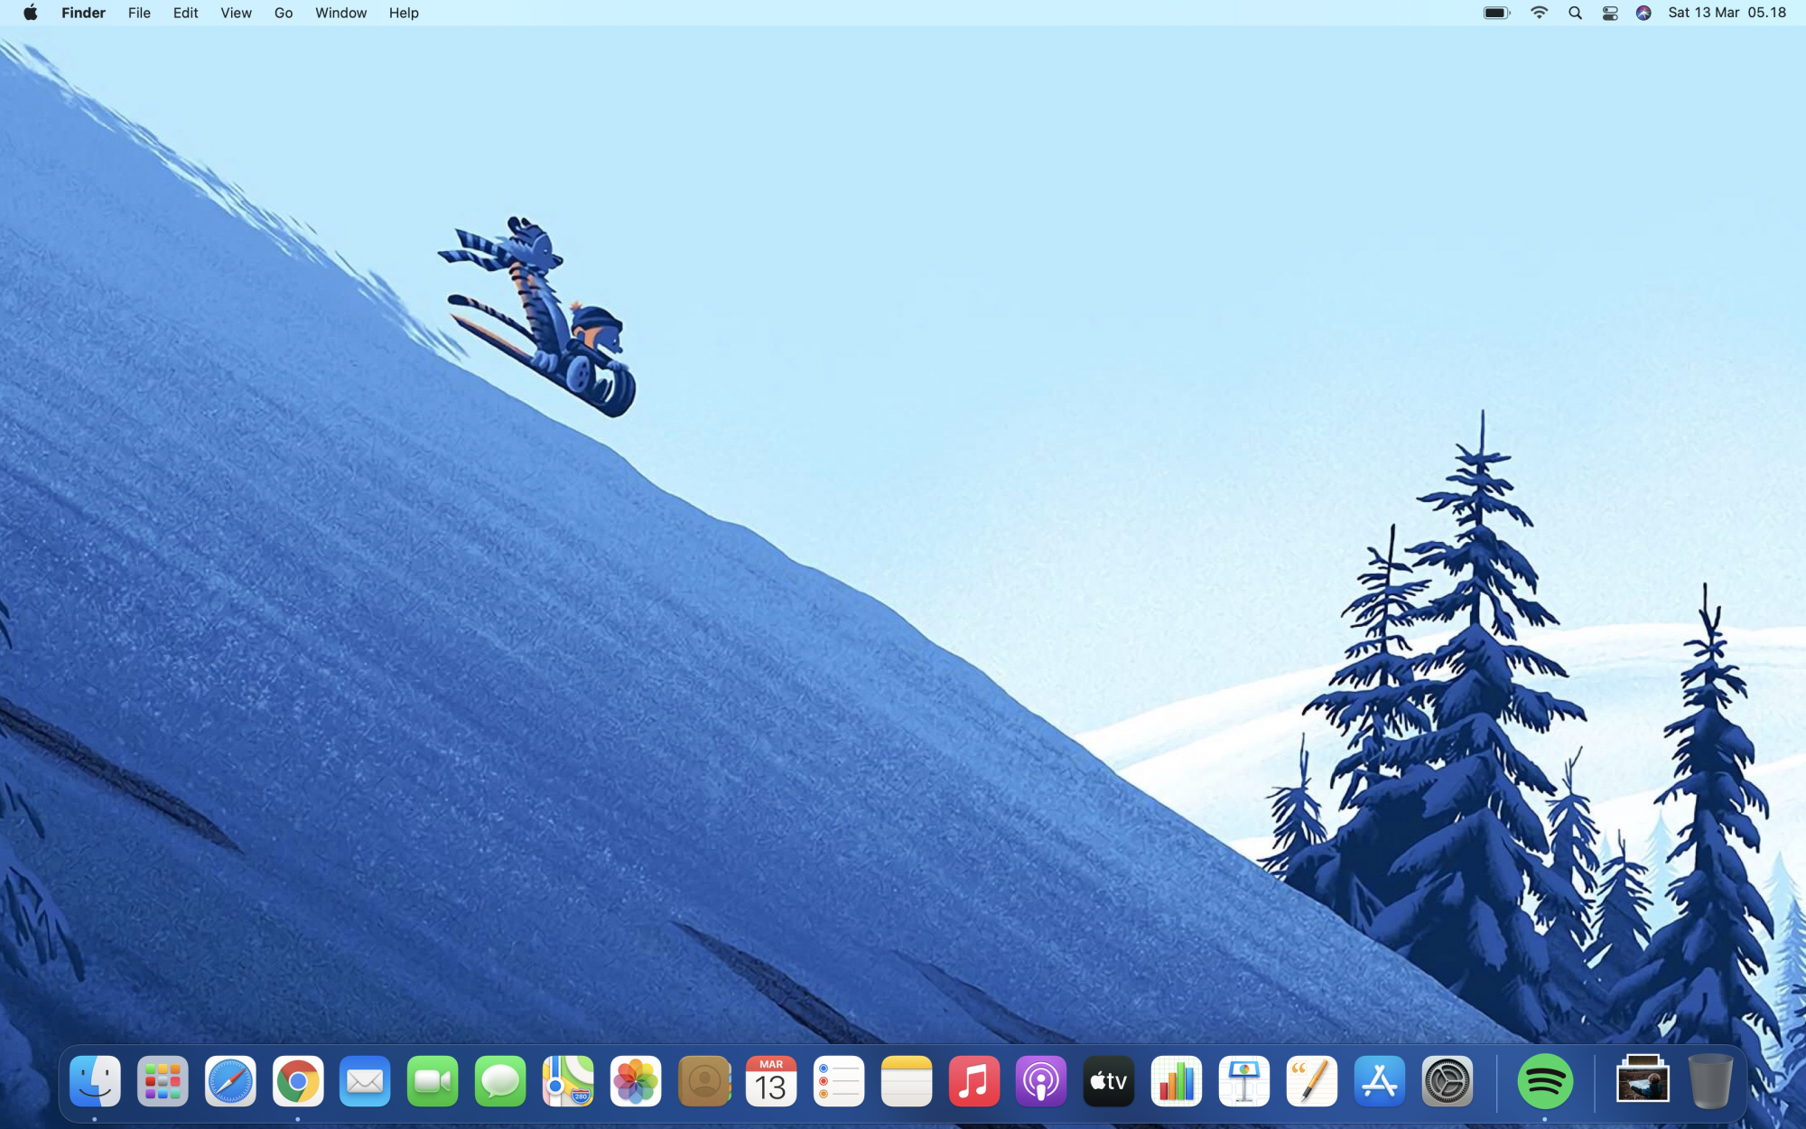Open the Mail app icon
This screenshot has height=1129, width=1806.
365,1080
